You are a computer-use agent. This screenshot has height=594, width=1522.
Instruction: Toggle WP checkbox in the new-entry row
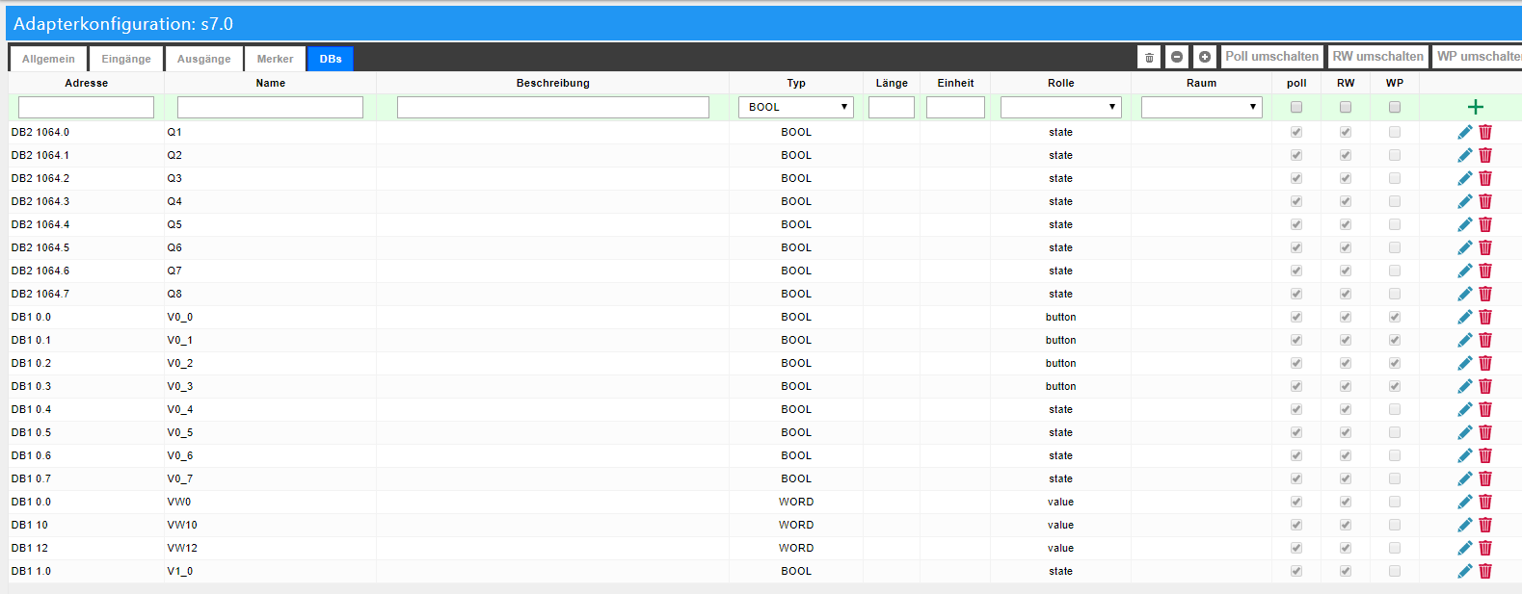[x=1395, y=107]
